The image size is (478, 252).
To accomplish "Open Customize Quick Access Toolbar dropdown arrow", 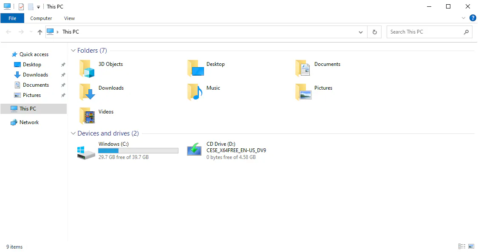I will pos(38,7).
